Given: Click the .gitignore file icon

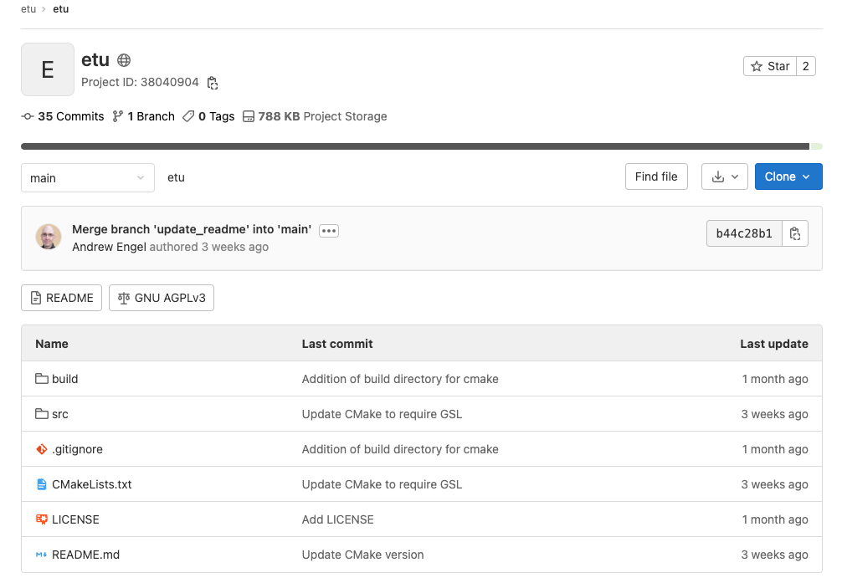Looking at the screenshot, I should coord(42,449).
